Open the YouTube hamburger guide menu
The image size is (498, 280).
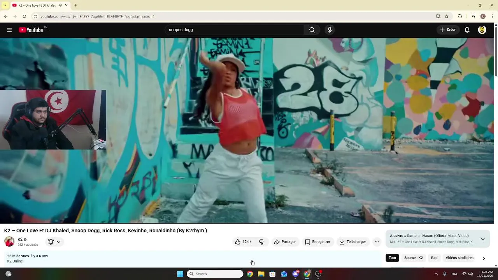click(x=9, y=30)
